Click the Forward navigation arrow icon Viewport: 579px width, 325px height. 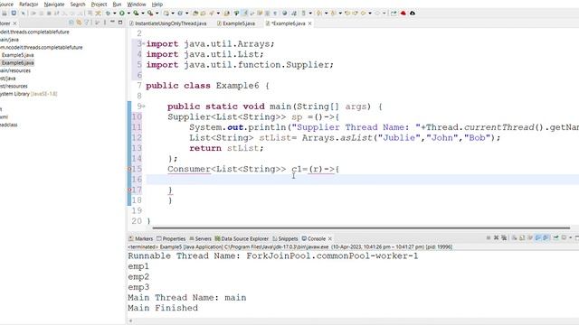[x=377, y=13]
